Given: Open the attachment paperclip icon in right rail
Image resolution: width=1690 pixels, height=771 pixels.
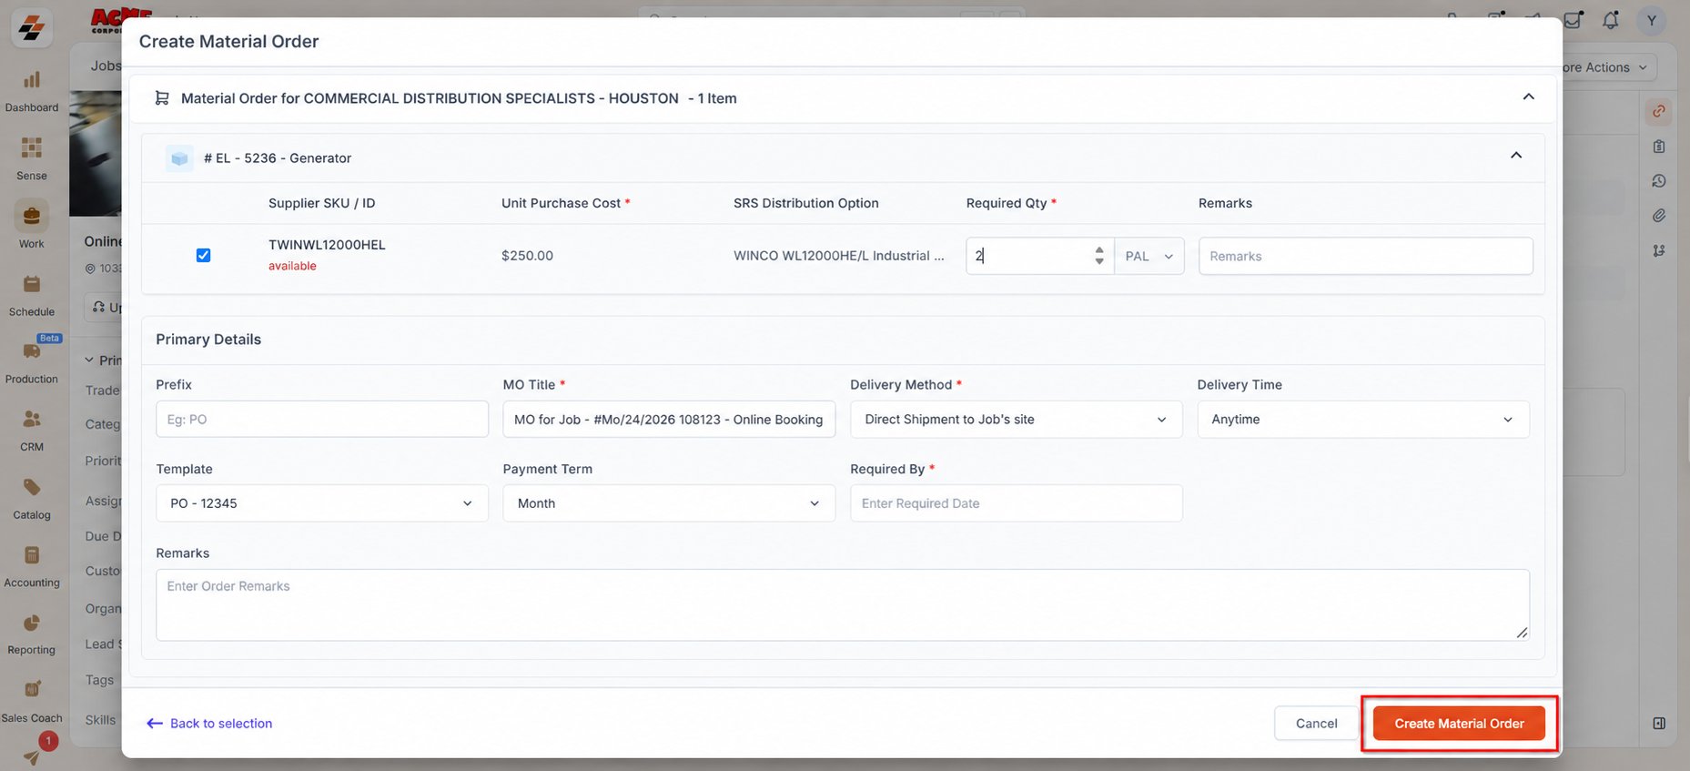Looking at the screenshot, I should pyautogui.click(x=1659, y=216).
